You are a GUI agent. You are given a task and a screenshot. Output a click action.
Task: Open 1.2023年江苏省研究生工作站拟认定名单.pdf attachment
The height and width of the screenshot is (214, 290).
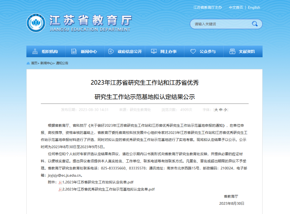98,182
